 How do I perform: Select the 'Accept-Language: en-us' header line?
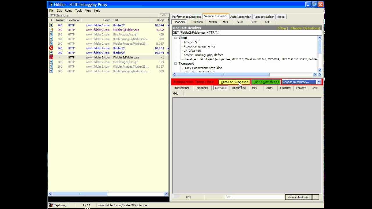[199, 46]
